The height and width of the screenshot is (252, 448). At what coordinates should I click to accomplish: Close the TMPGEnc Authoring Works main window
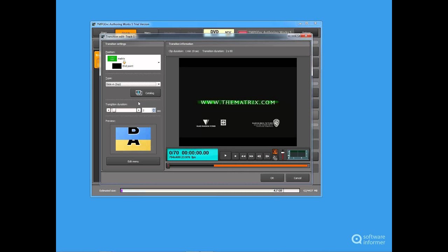pos(315,23)
